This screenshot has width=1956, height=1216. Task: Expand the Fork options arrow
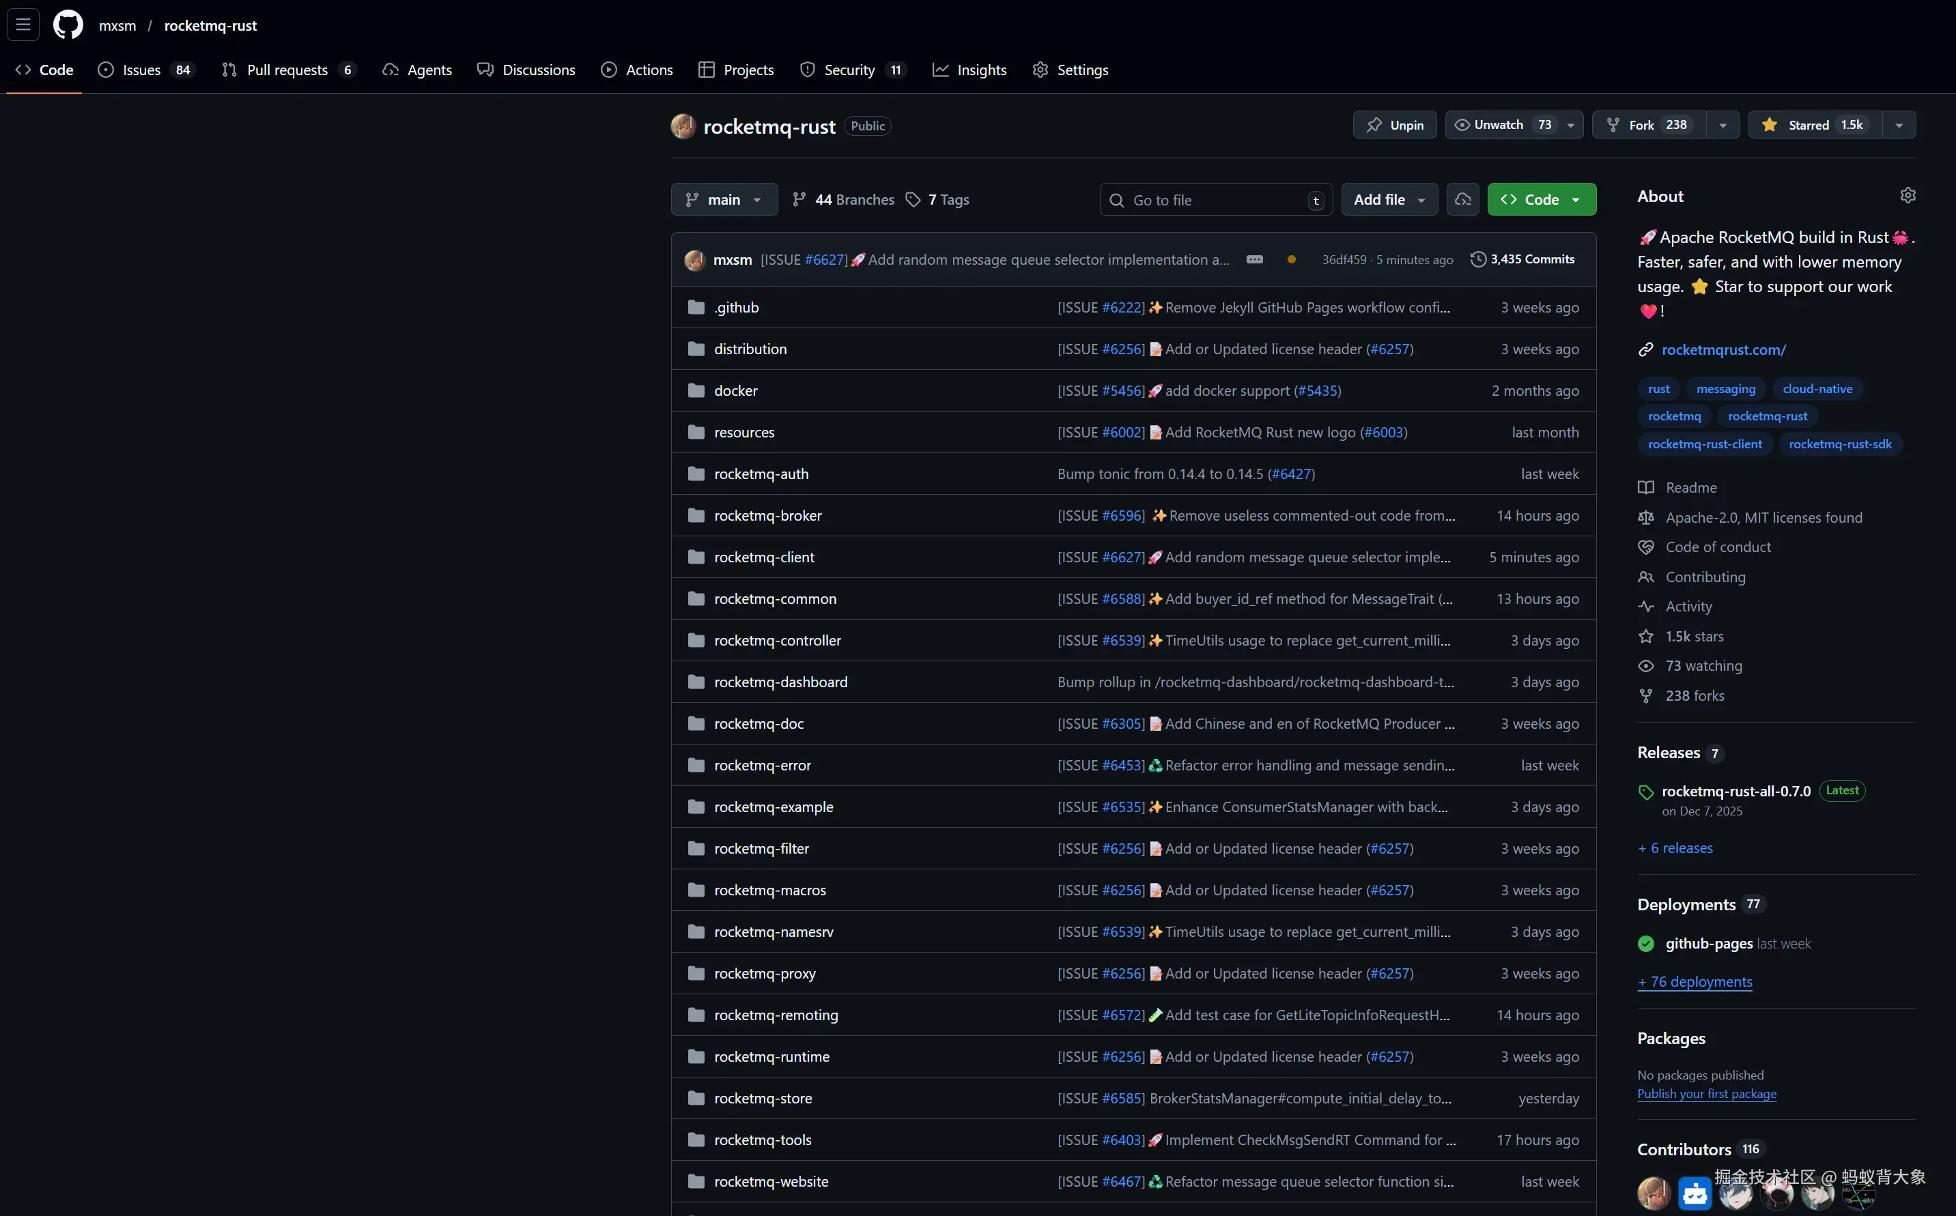(1722, 125)
